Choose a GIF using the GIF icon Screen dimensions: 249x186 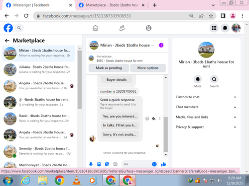115,164
